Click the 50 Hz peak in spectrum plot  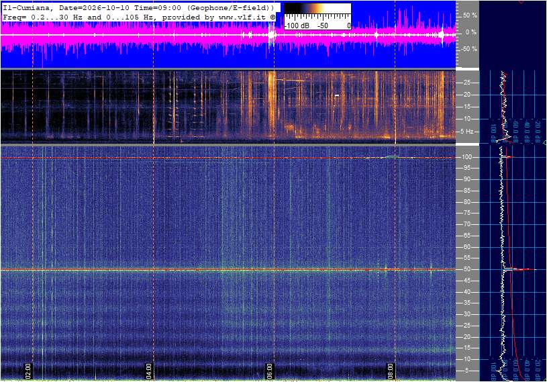pyautogui.click(x=519, y=269)
